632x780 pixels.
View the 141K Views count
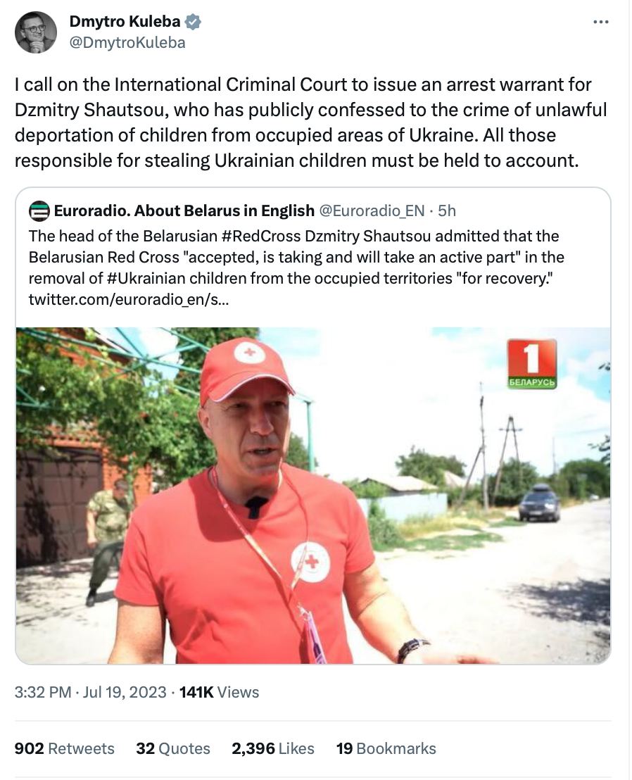[x=219, y=692]
